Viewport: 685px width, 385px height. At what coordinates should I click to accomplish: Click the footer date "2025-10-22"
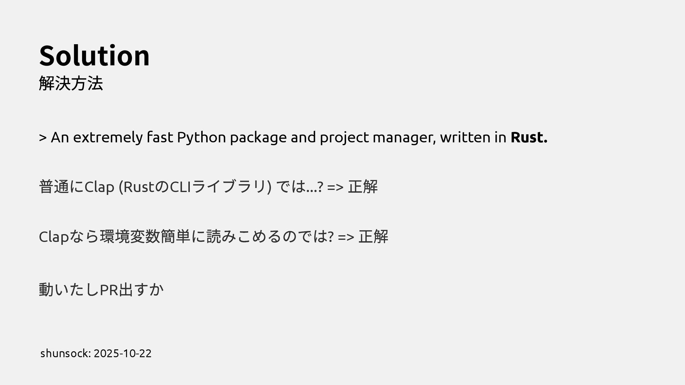pyautogui.click(x=123, y=353)
